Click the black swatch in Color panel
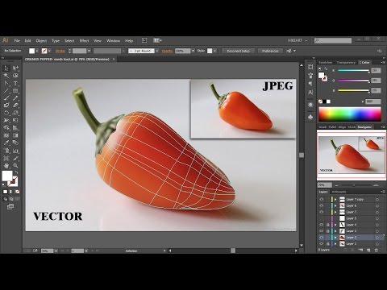387x290 pixels. tap(324, 101)
